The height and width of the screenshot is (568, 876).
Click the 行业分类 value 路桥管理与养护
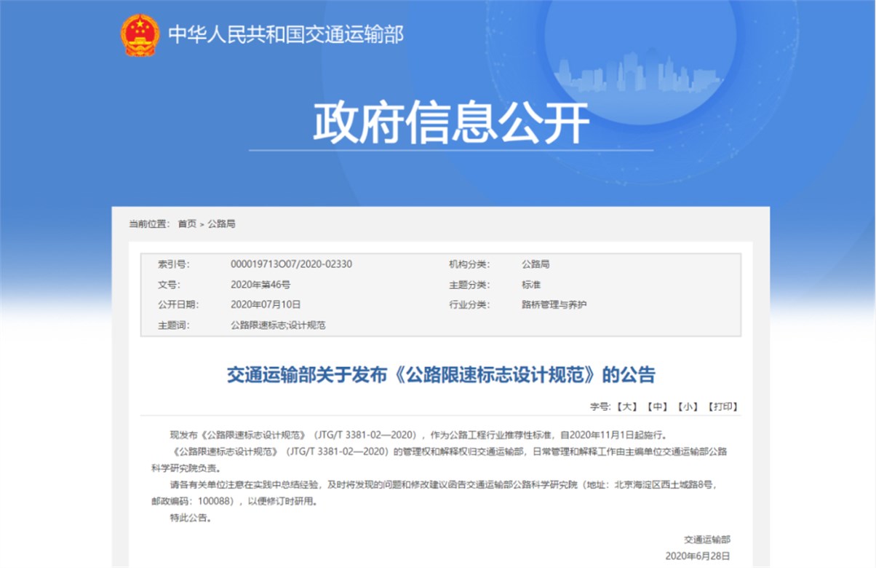click(x=554, y=305)
